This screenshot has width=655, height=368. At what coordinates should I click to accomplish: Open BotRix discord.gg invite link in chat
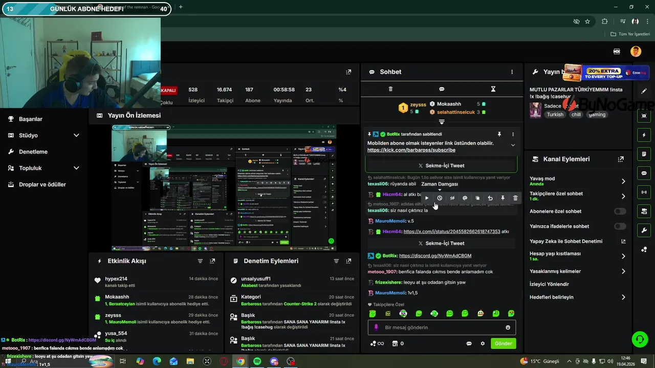point(435,256)
